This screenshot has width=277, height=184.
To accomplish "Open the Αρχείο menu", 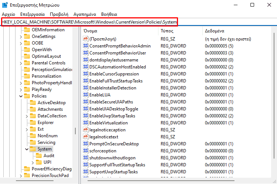I will tap(8, 14).
